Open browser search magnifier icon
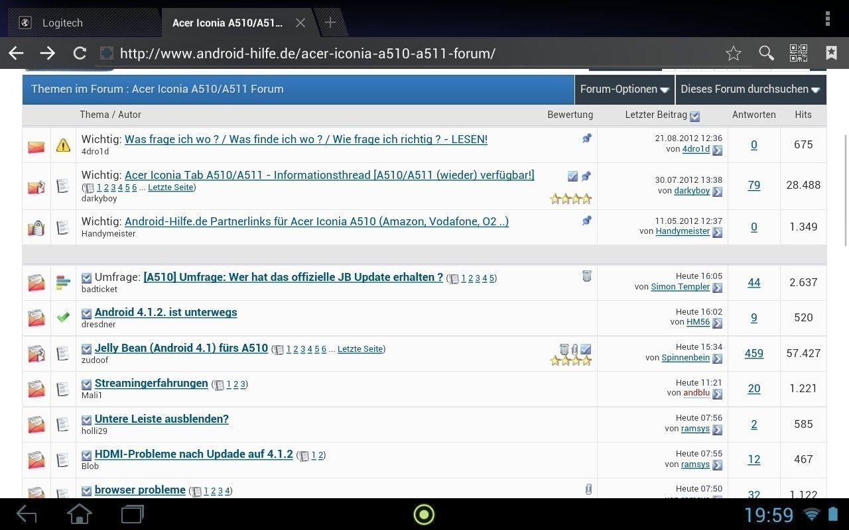 point(766,54)
